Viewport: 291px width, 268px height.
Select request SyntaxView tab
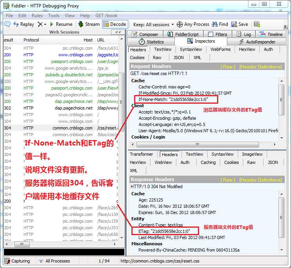(191, 49)
